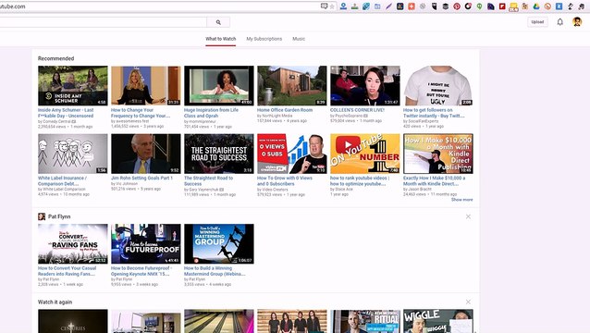Dismiss the Pat Flynn section

[x=468, y=216]
